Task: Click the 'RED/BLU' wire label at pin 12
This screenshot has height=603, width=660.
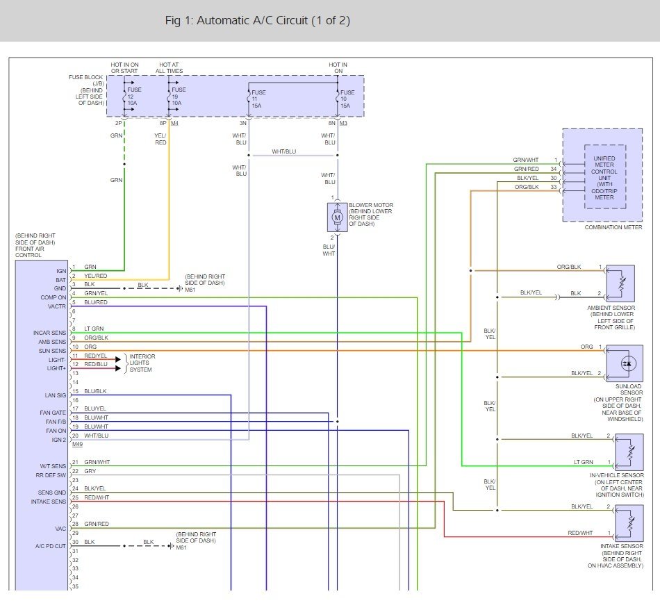Action: (96, 365)
